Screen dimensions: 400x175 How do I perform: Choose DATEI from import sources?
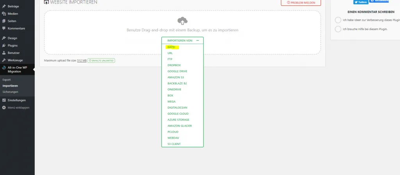tap(171, 47)
